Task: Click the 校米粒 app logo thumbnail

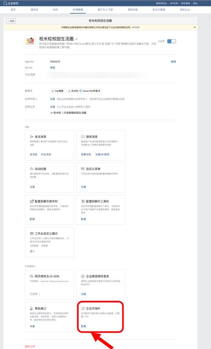Action: (30, 42)
